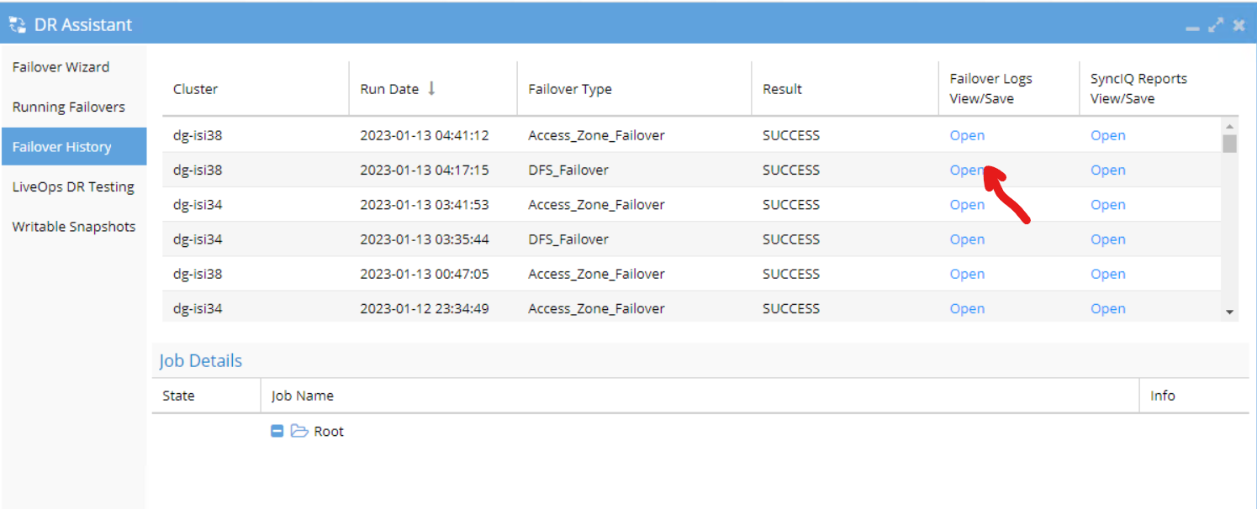Select the 2023-01-13 03:35:44 run date cell

[x=425, y=239]
